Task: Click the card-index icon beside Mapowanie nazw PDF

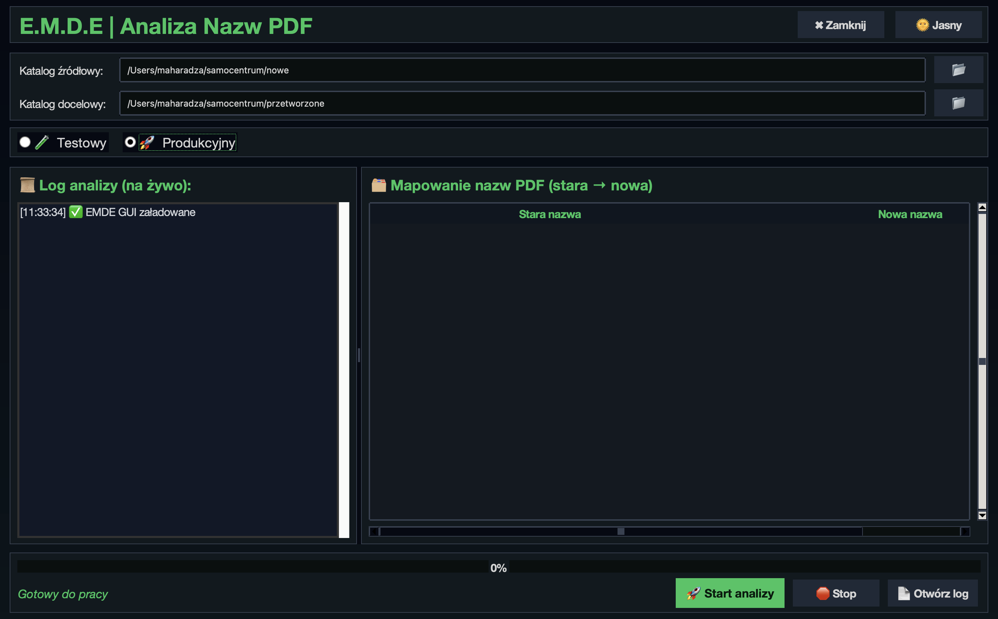Action: (x=378, y=185)
